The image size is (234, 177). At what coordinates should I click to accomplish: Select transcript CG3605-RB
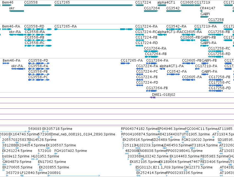coord(188,40)
